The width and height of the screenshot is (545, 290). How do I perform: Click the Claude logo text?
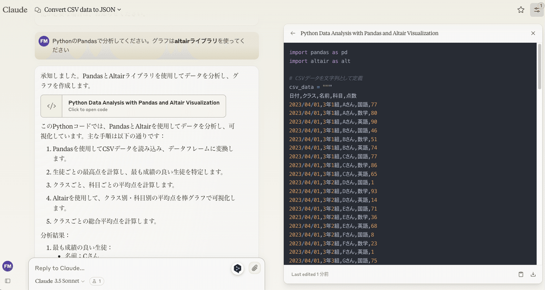click(x=15, y=10)
